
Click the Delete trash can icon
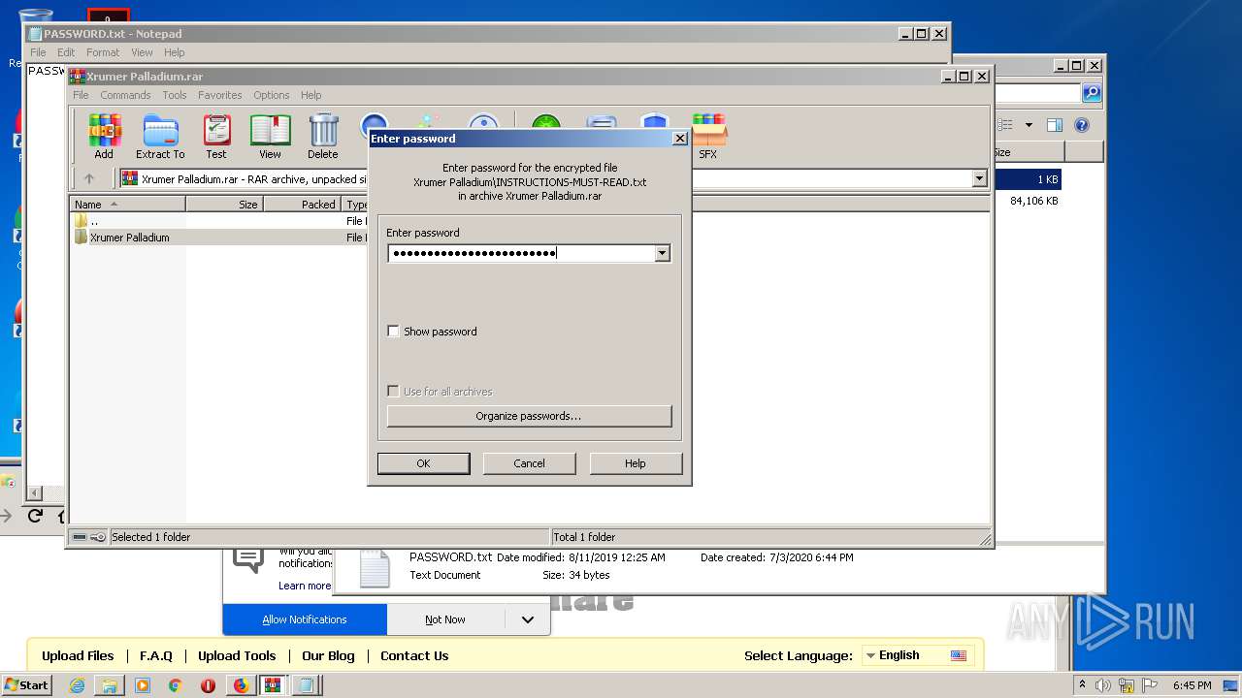pos(323,137)
